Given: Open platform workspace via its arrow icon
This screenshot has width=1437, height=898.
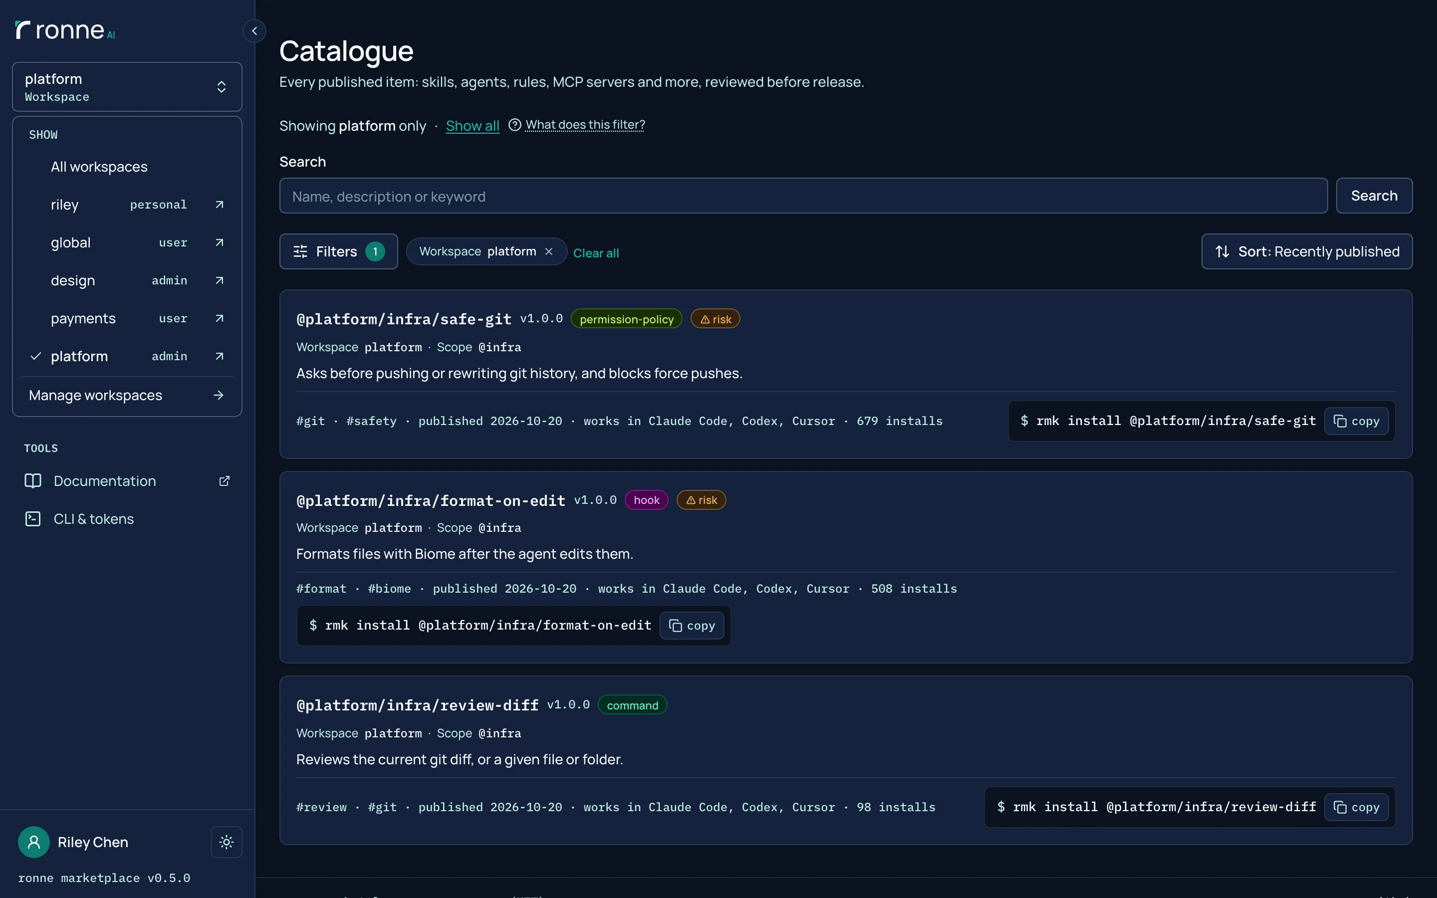Looking at the screenshot, I should click(219, 356).
